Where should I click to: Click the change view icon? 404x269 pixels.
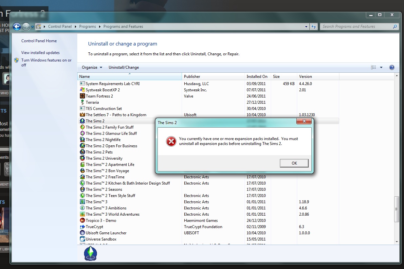[x=373, y=67]
